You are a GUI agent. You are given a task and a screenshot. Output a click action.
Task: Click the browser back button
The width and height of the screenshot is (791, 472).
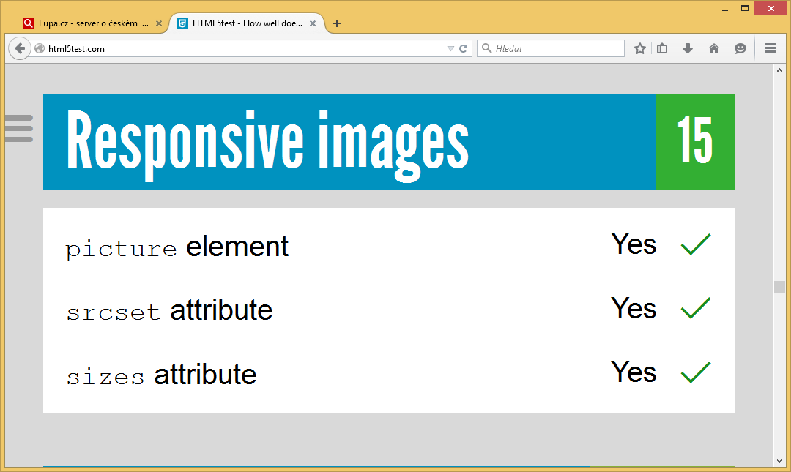coord(20,48)
